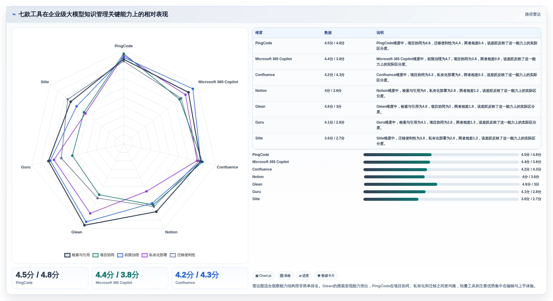The image size is (553, 301).
Task: Click the Notion axis label on the radar
Action: click(x=171, y=232)
